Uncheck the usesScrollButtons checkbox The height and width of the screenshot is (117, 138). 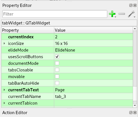click(x=57, y=56)
